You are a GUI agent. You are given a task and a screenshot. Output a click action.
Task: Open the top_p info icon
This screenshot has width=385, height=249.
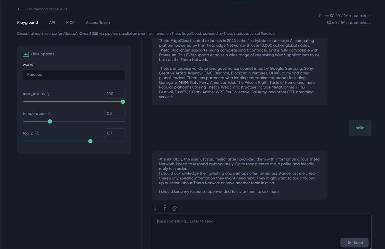[x=37, y=133]
